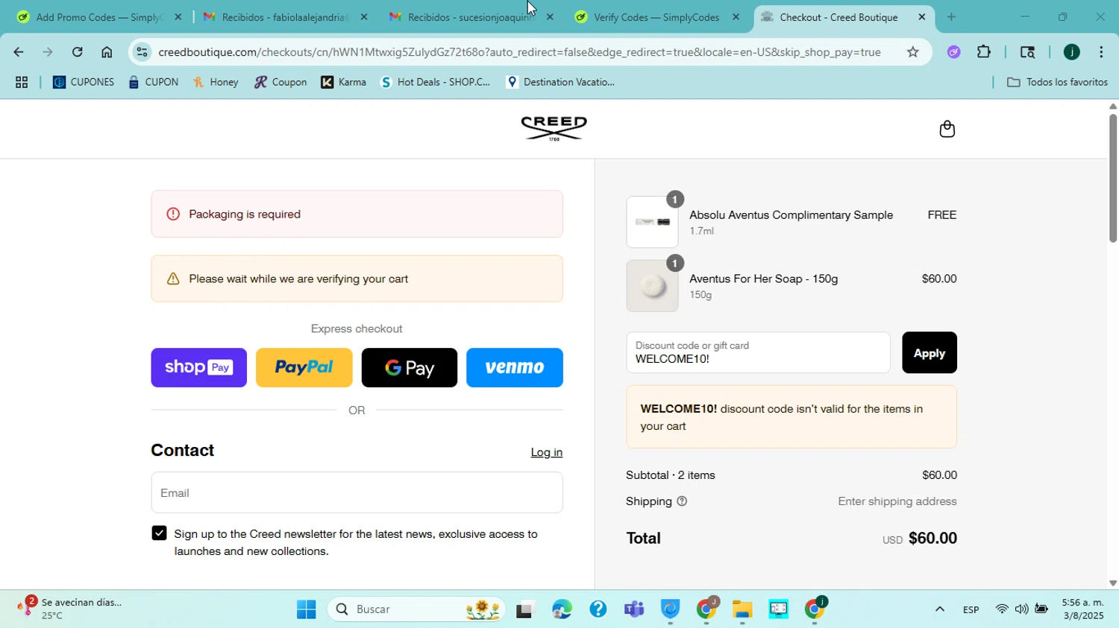Viewport: 1119px width, 628px height.
Task: Open a new browser tab
Action: (x=951, y=16)
